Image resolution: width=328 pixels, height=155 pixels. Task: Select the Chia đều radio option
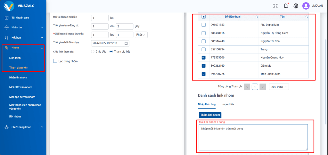[93, 51]
